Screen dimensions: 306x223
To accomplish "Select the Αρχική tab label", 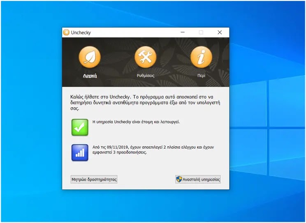I will coord(90,76).
